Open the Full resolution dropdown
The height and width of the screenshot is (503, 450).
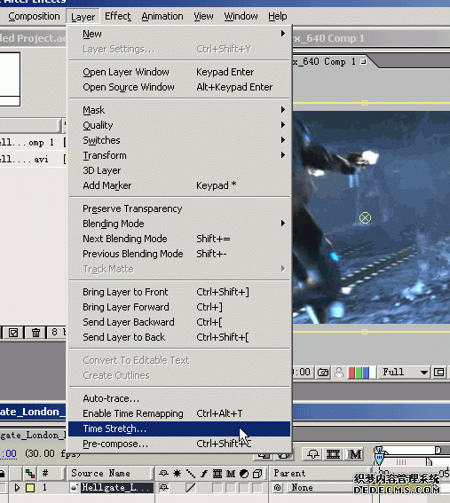click(x=405, y=372)
